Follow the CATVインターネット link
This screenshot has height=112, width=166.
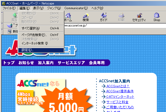click(x=120, y=96)
